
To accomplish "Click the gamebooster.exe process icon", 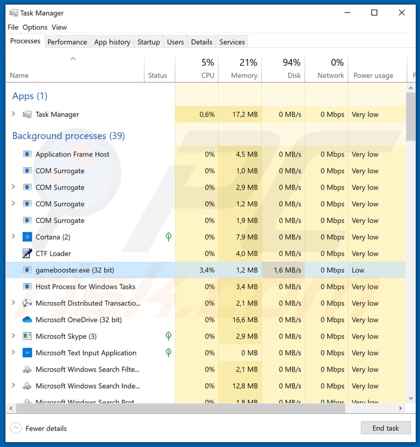I will click(27, 270).
